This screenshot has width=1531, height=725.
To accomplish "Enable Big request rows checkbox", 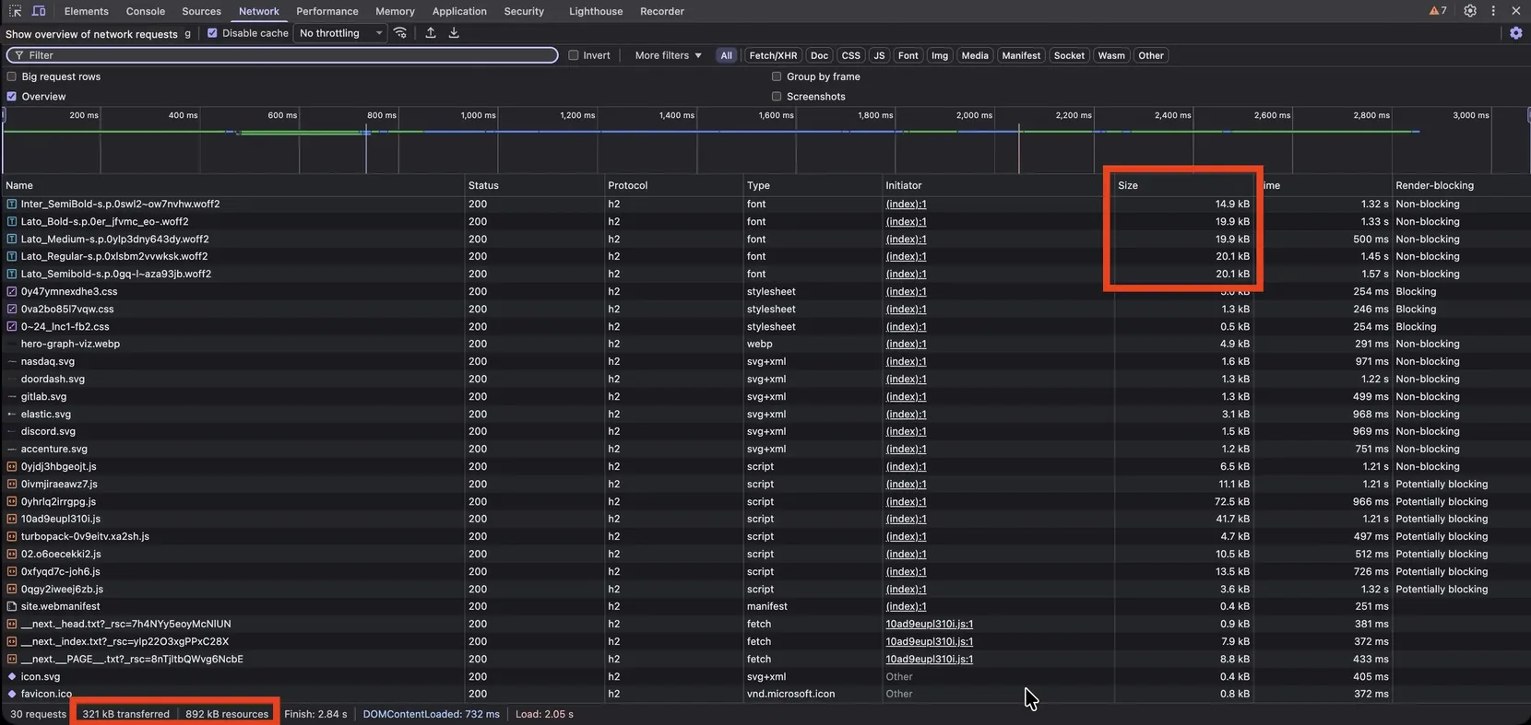I will pyautogui.click(x=12, y=76).
